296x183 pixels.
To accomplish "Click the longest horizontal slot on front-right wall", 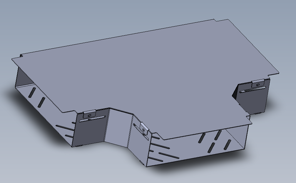I will click(x=169, y=155).
